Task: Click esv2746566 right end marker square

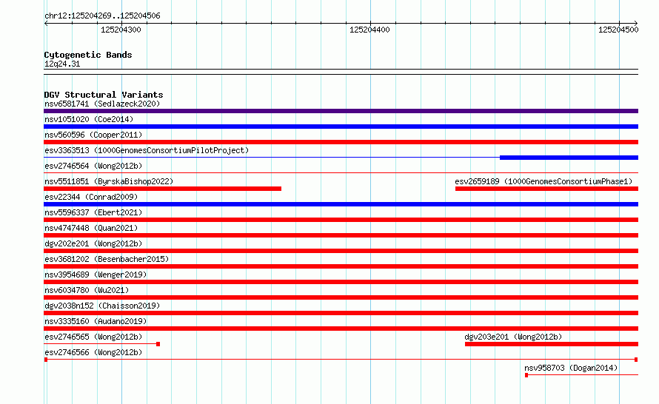Action: [636, 360]
